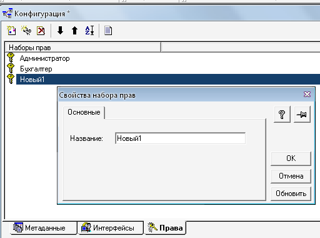
Task: Click key icon next to Бухгалтер
Action: click(11, 68)
